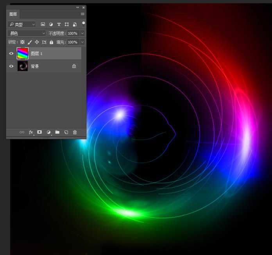The image size is (272, 255).
Task: Prevent auto-nesting in artboards via lock icon
Action: (x=44, y=42)
